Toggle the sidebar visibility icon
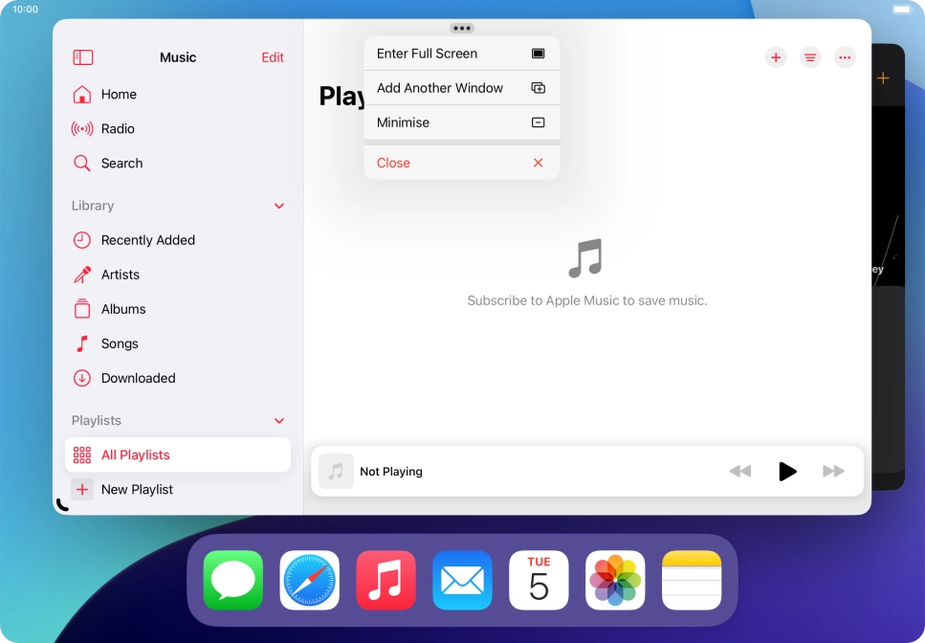The image size is (925, 643). [83, 57]
